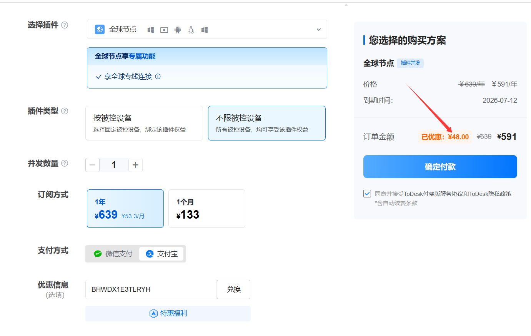Click the ¥53.3/月 monthly price text
531x336 pixels.
[x=133, y=216]
